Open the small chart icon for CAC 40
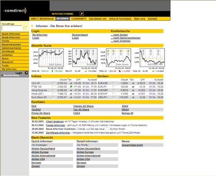This screenshot has width=216, height=176. [54, 83]
